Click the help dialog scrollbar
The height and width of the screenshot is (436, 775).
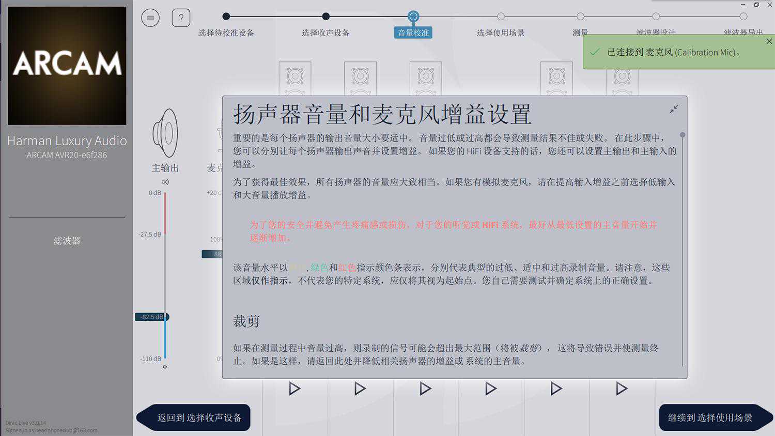(x=683, y=135)
